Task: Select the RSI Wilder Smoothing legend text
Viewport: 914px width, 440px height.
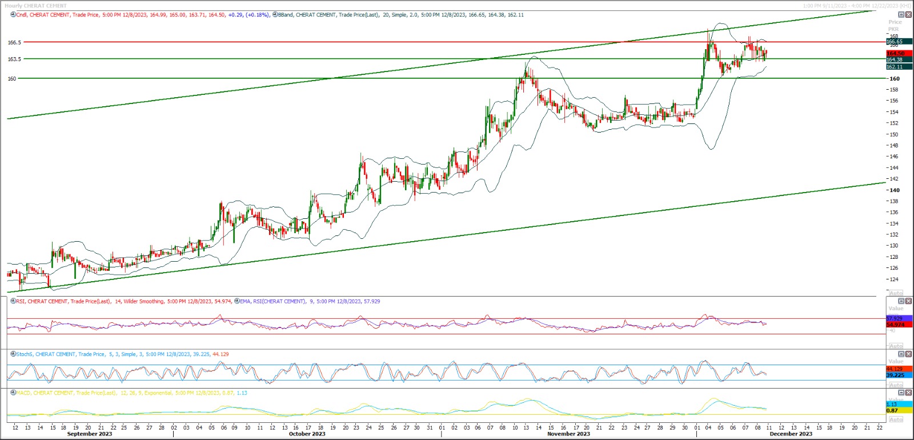Action: pyautogui.click(x=124, y=301)
